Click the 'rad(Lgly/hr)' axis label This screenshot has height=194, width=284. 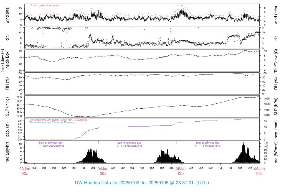coord(7,152)
